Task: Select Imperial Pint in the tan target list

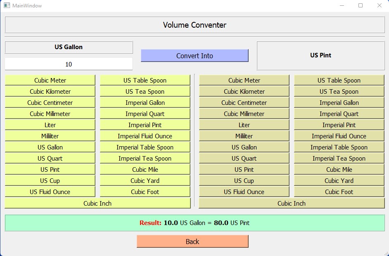Action: [339, 125]
